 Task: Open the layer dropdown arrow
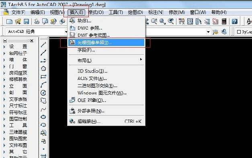pyautogui.click(x=208, y=32)
